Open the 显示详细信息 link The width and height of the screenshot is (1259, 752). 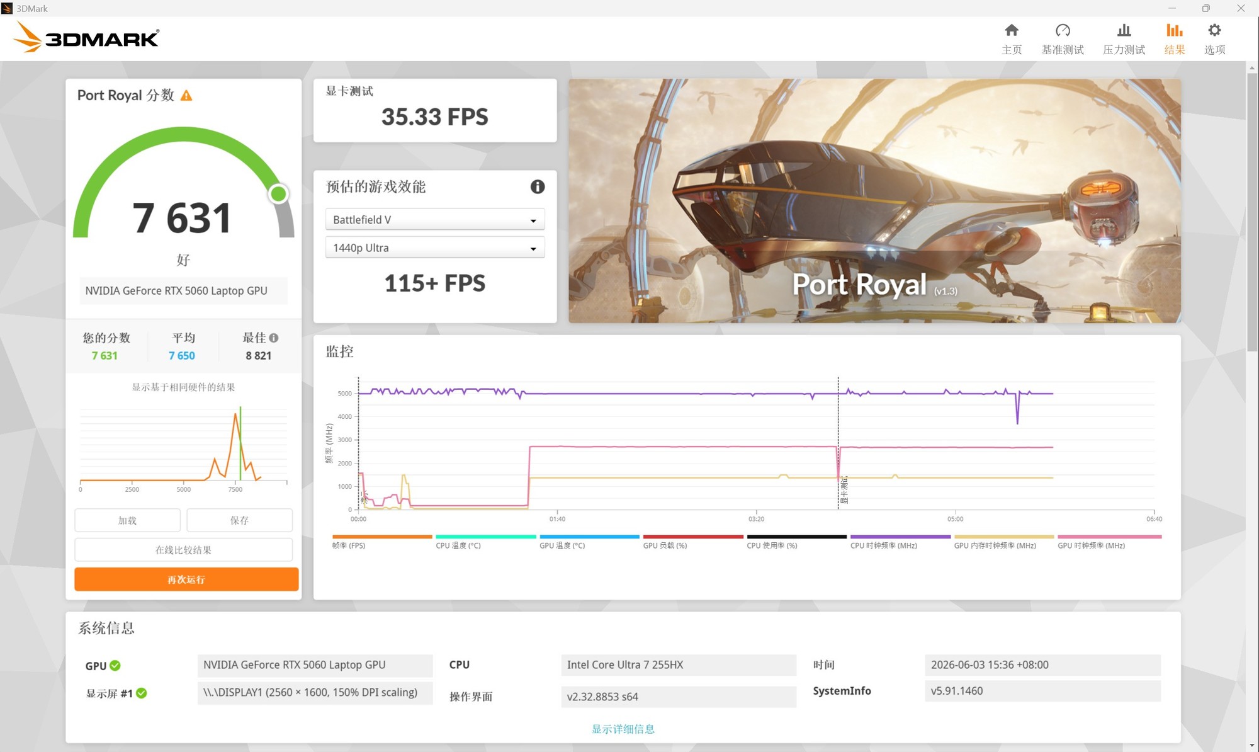point(623,729)
